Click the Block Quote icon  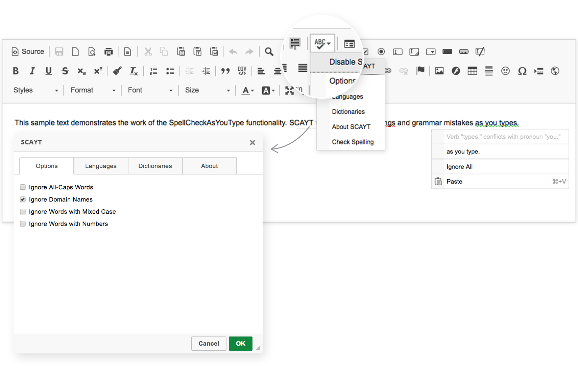tap(225, 71)
